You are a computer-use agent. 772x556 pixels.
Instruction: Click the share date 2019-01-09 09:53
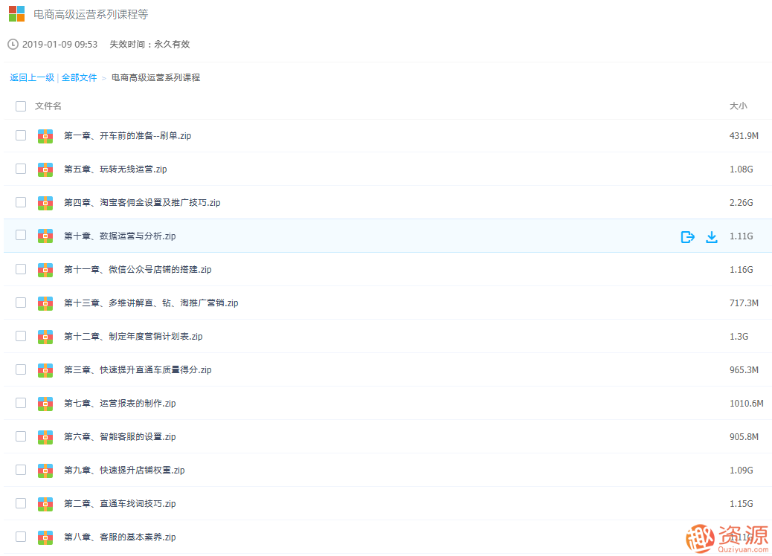coord(59,45)
